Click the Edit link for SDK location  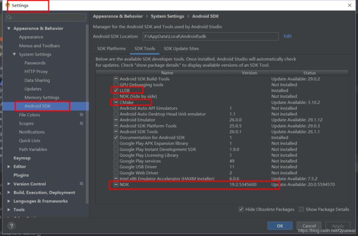pyautogui.click(x=288, y=36)
